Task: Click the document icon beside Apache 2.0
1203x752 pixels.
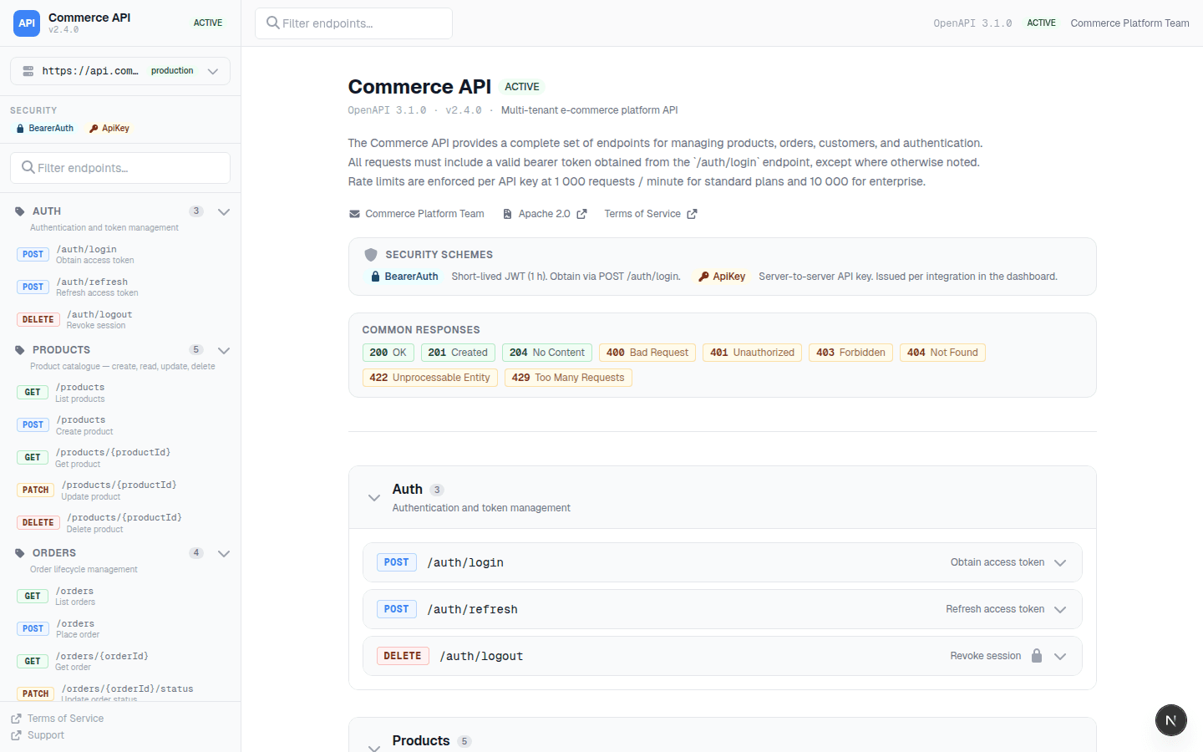Action: (507, 214)
